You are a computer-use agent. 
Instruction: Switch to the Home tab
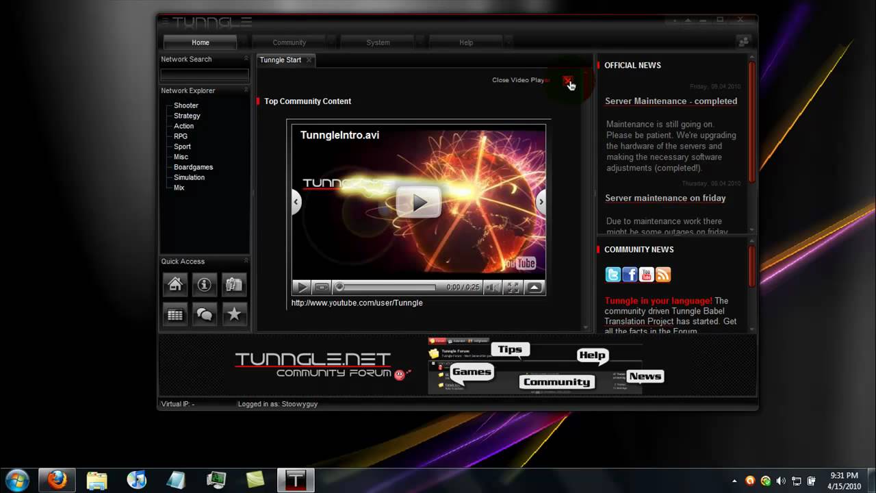pyautogui.click(x=201, y=42)
